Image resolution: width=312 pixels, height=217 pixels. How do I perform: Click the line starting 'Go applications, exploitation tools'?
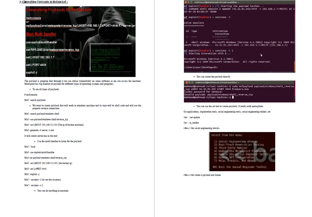pos(227,112)
